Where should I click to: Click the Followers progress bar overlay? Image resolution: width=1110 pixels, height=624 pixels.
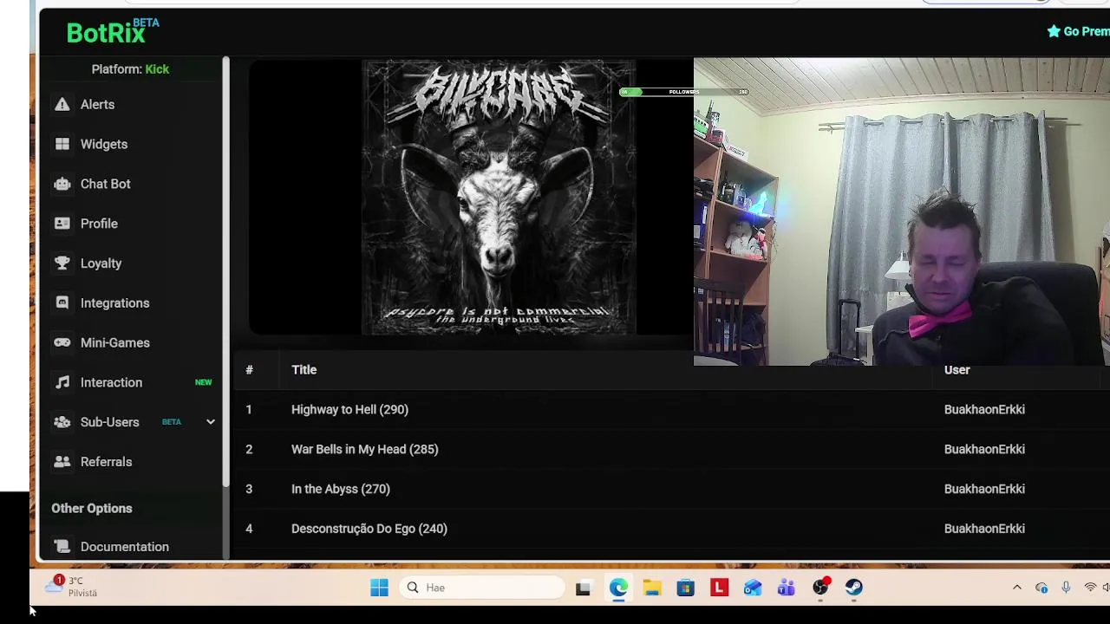684,92
